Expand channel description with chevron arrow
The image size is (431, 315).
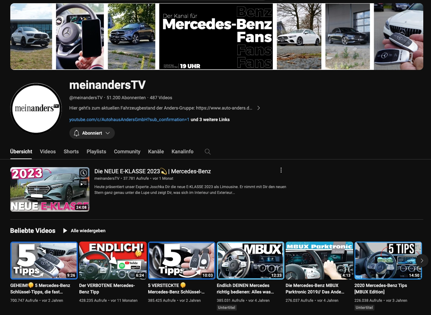(x=259, y=108)
